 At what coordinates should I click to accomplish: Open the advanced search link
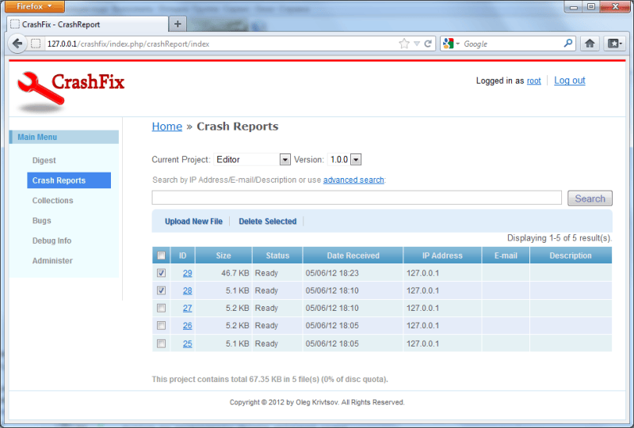coord(353,180)
